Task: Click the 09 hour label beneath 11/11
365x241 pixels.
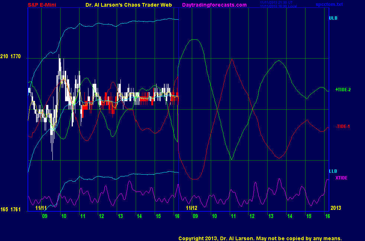Action: (45, 216)
